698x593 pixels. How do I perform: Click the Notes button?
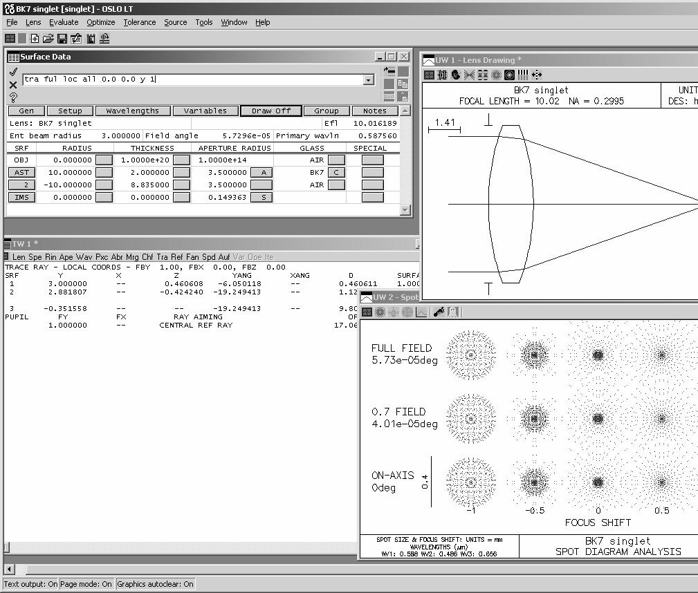pos(375,111)
